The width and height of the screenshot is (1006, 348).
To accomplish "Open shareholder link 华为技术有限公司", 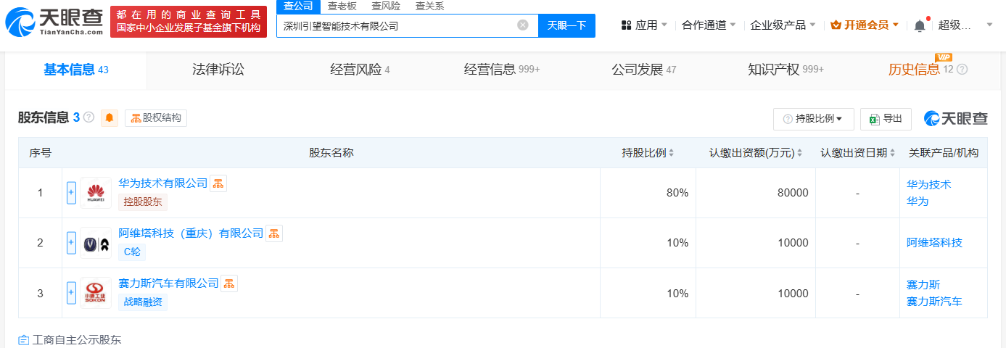I will [163, 183].
